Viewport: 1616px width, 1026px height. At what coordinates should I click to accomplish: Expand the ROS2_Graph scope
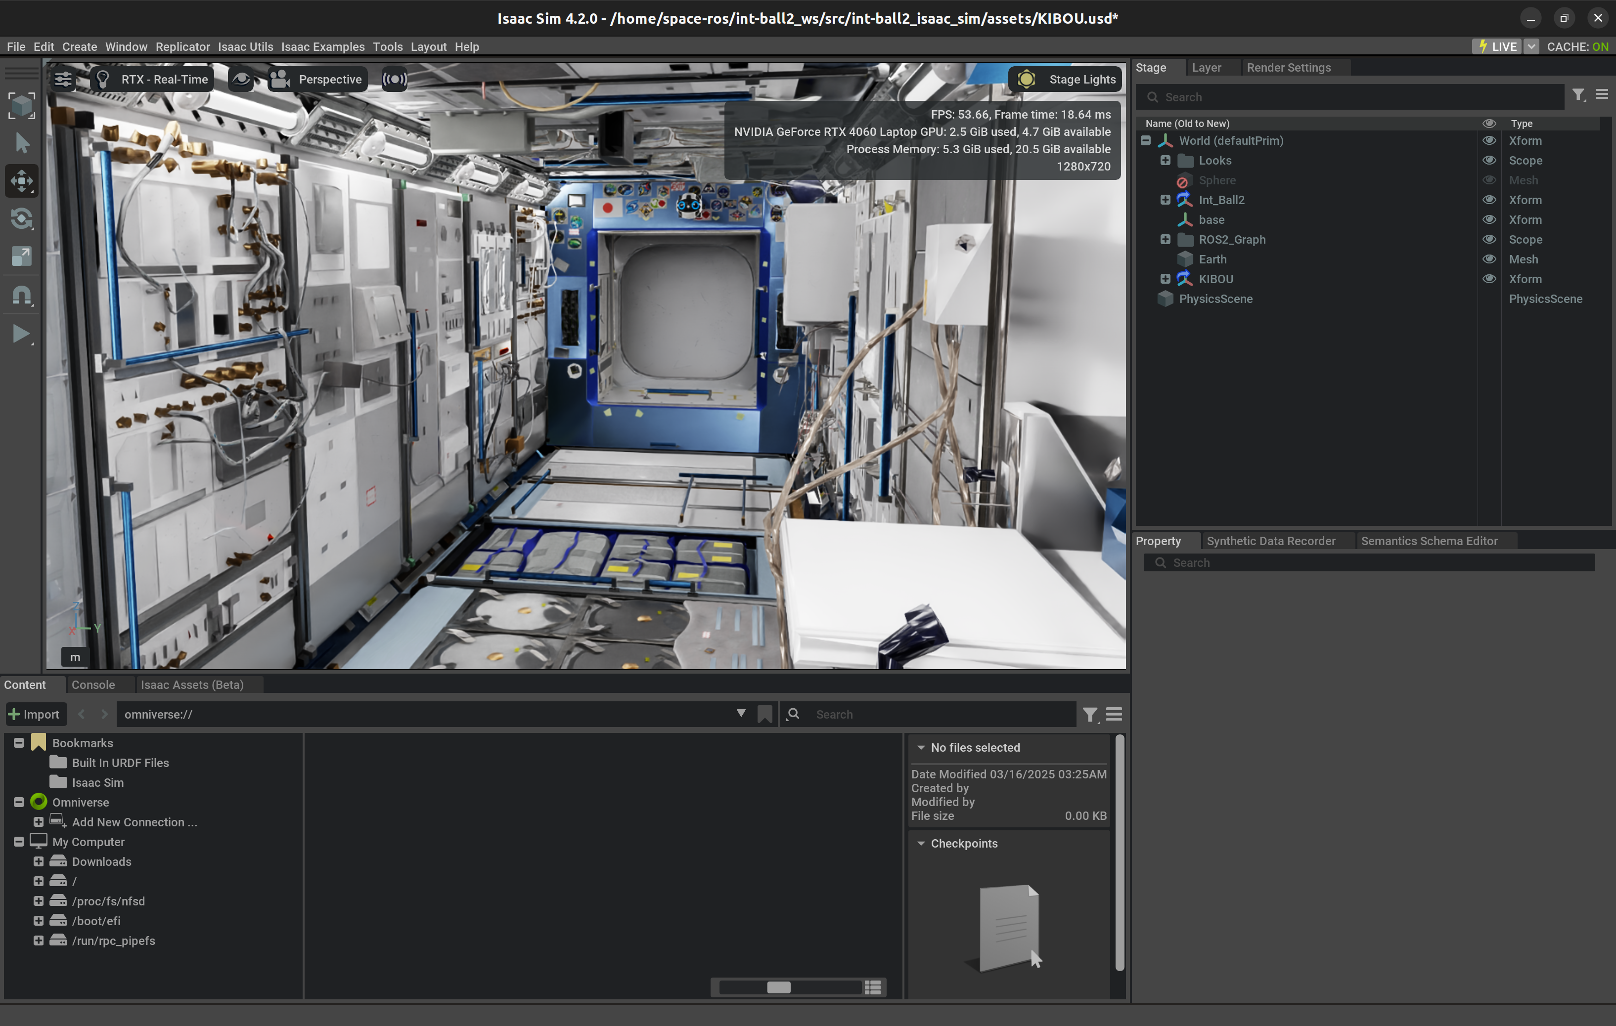point(1165,239)
